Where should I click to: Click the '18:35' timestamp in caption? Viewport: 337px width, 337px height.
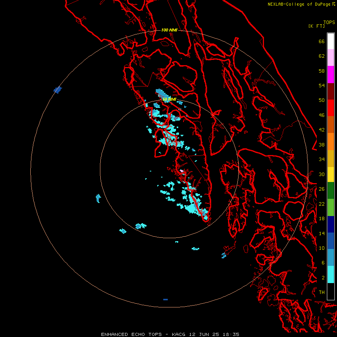pyautogui.click(x=231, y=334)
